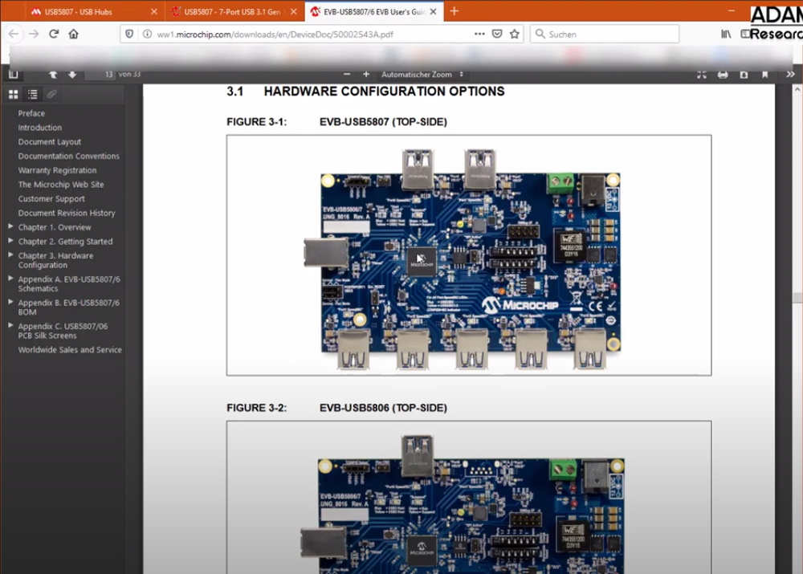
Task: Select the EVB-USB5807/6 EVB User's Guide tab
Action: pos(374,11)
